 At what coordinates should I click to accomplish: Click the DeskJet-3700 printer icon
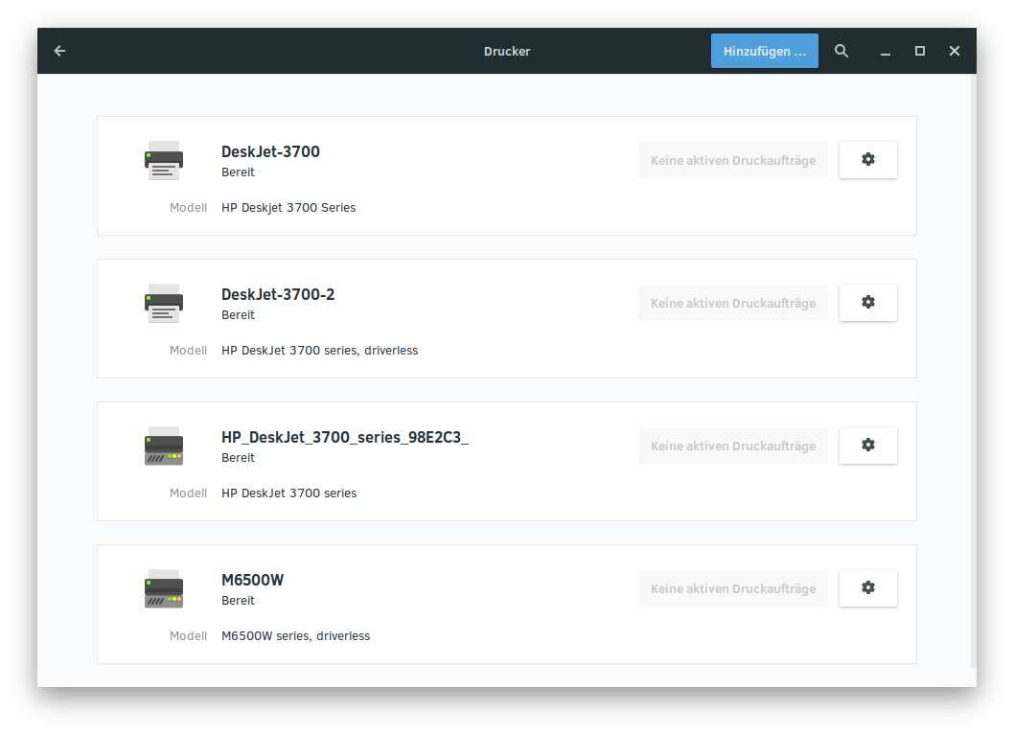pos(164,161)
